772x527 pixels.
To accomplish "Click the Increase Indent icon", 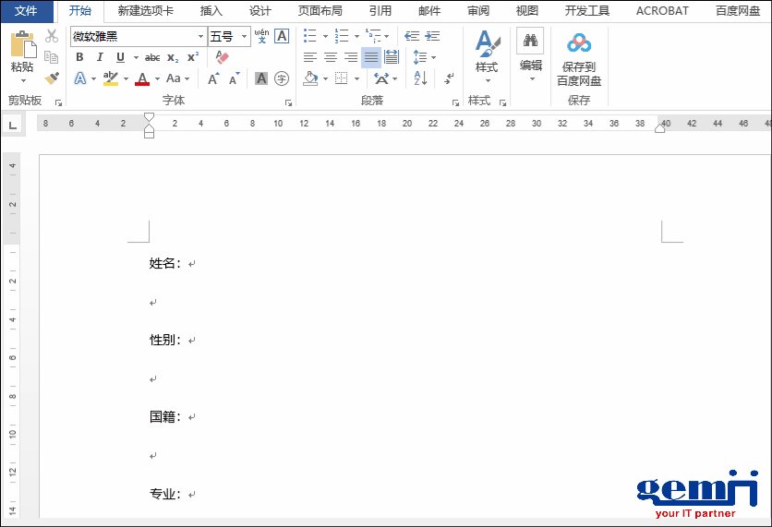I will (x=433, y=36).
